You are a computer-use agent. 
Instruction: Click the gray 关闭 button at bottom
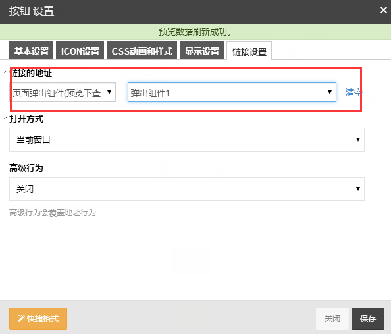(x=332, y=319)
